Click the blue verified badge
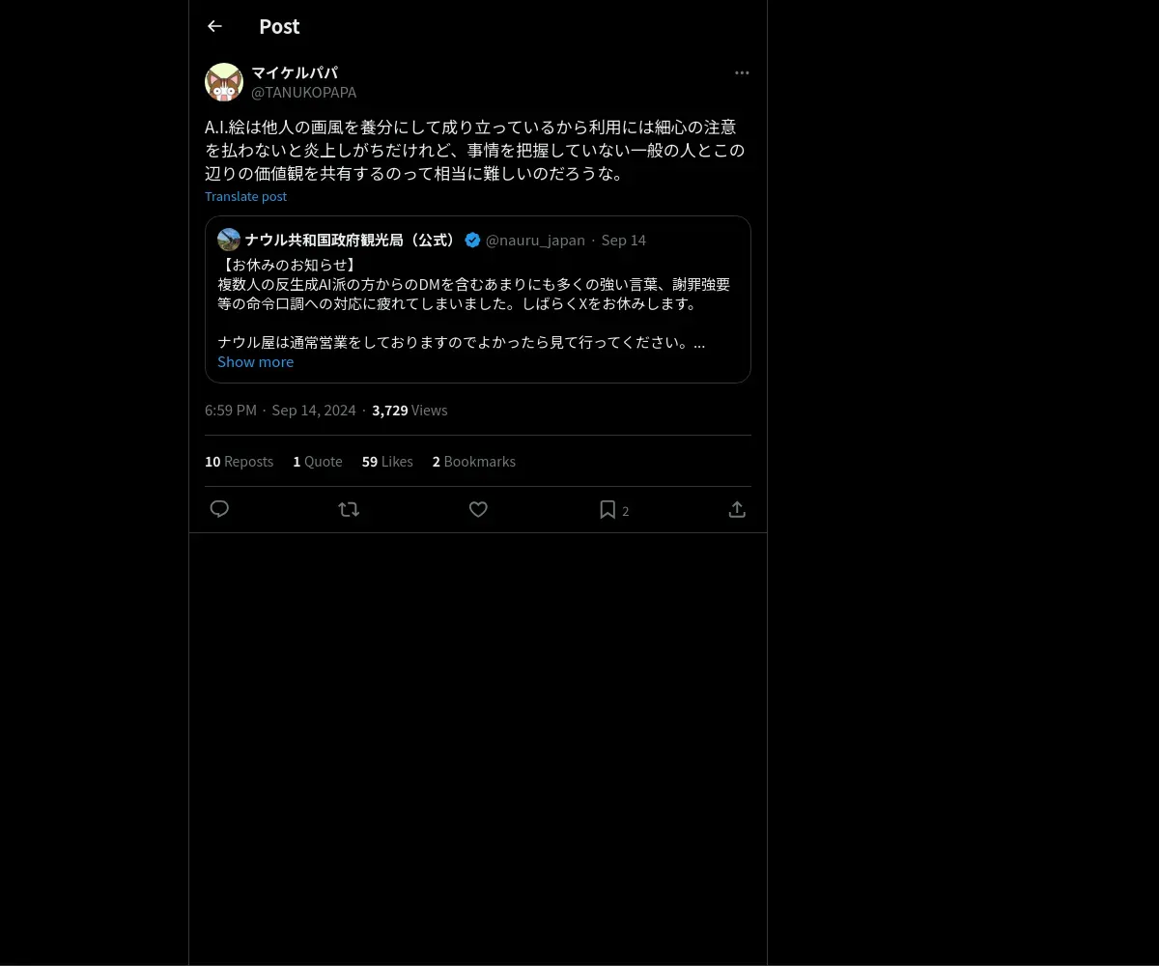This screenshot has width=1159, height=966. [x=472, y=240]
